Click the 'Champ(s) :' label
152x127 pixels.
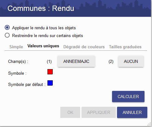click(18, 61)
